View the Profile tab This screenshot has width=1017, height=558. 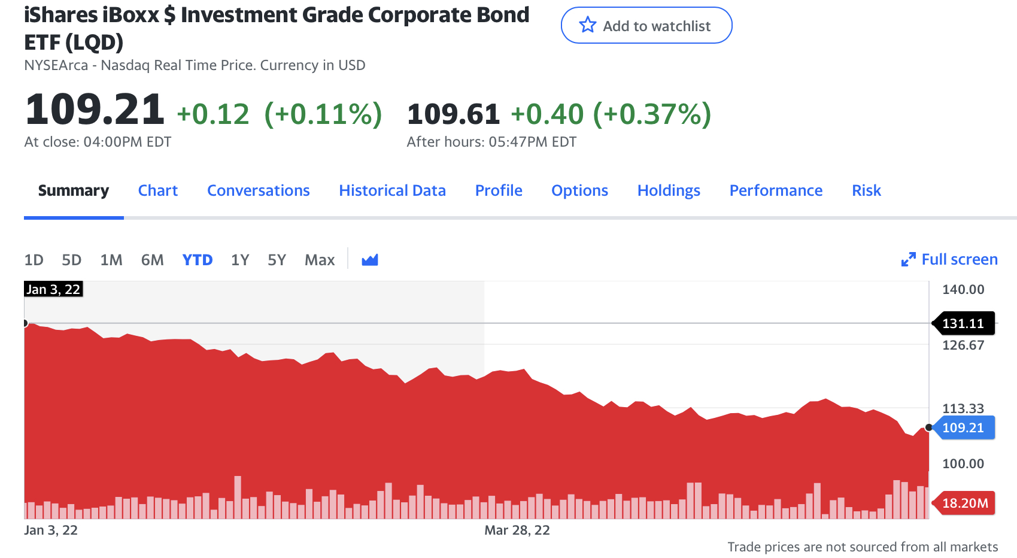click(499, 190)
